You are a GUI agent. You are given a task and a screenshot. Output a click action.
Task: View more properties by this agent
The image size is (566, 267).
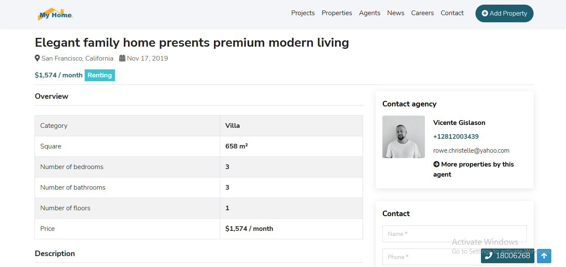pyautogui.click(x=474, y=169)
